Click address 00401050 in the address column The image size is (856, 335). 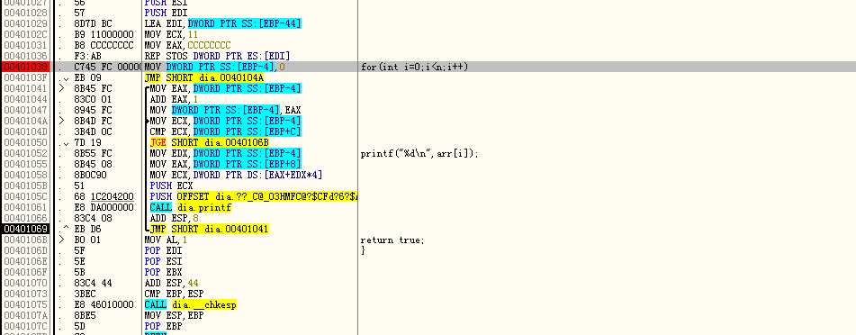(x=26, y=142)
